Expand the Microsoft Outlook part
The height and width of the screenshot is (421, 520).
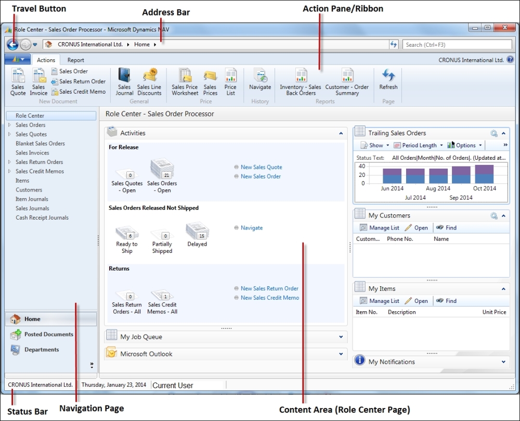[341, 354]
